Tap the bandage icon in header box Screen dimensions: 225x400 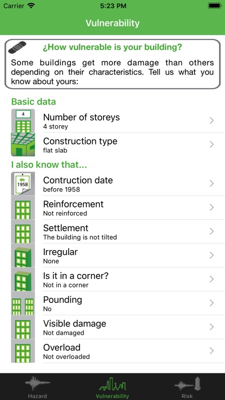[17, 47]
